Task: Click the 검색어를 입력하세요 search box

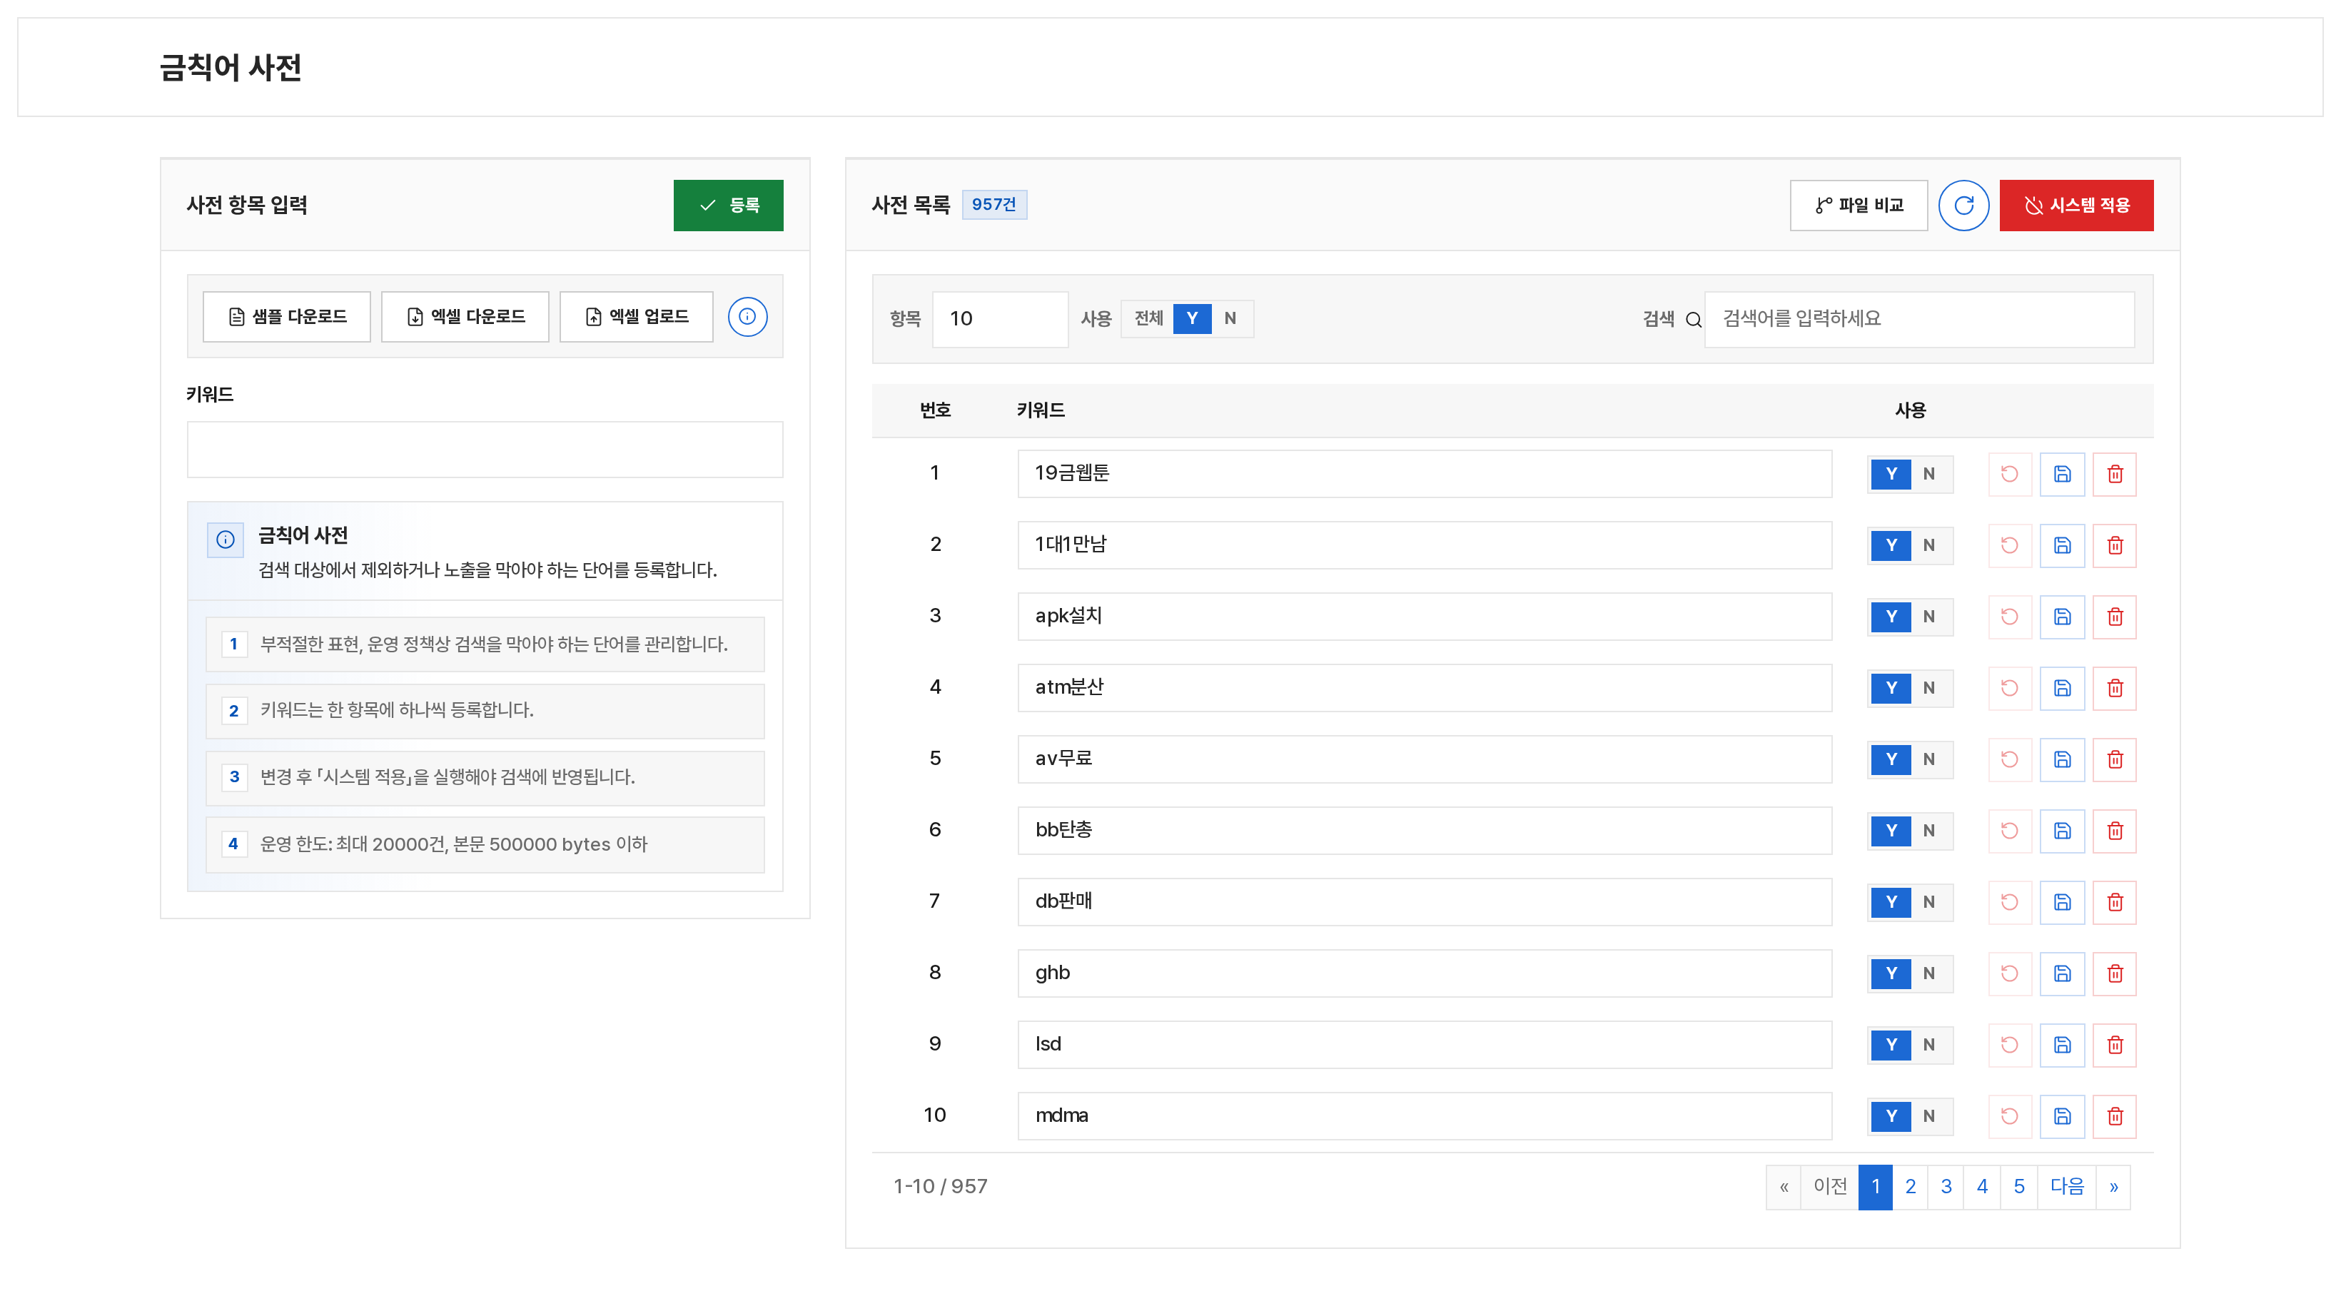Action: (x=1918, y=319)
